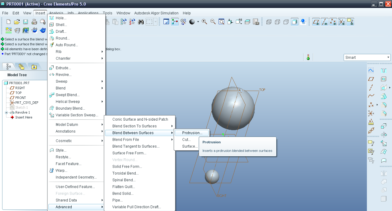The height and width of the screenshot is (211, 392).
Task: Toggle datum axes display on/off
Action: pos(325,22)
